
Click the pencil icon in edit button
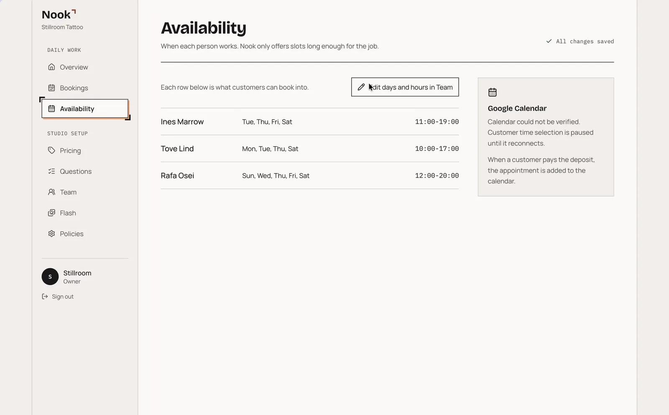pos(361,87)
